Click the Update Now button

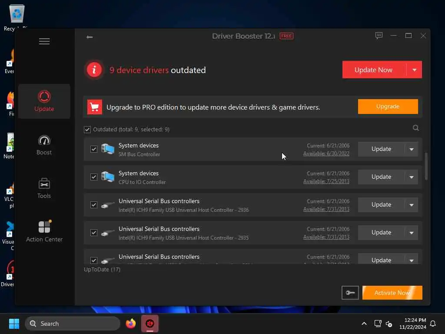[x=373, y=70]
